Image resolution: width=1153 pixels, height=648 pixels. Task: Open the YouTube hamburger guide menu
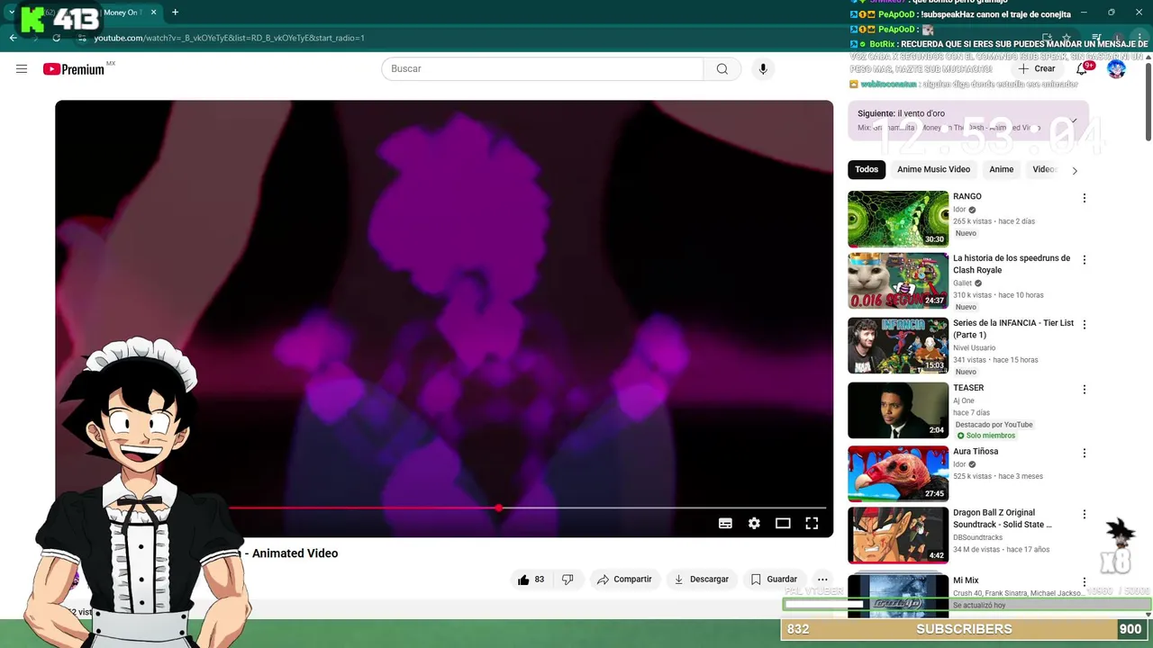tap(22, 68)
